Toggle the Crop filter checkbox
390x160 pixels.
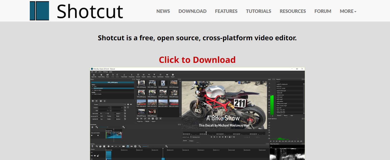click(x=92, y=86)
